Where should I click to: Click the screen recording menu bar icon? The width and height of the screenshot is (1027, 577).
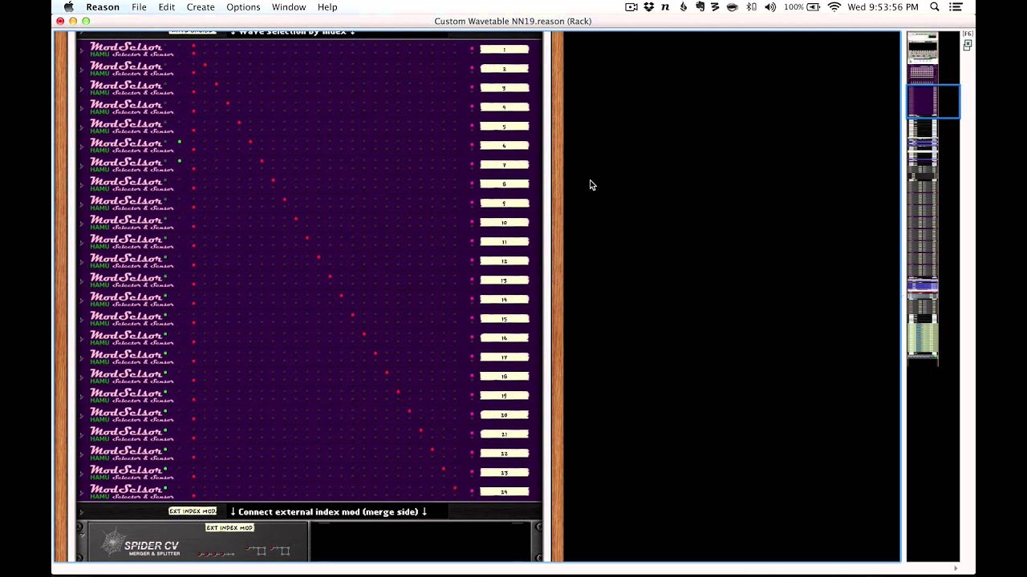(x=631, y=6)
